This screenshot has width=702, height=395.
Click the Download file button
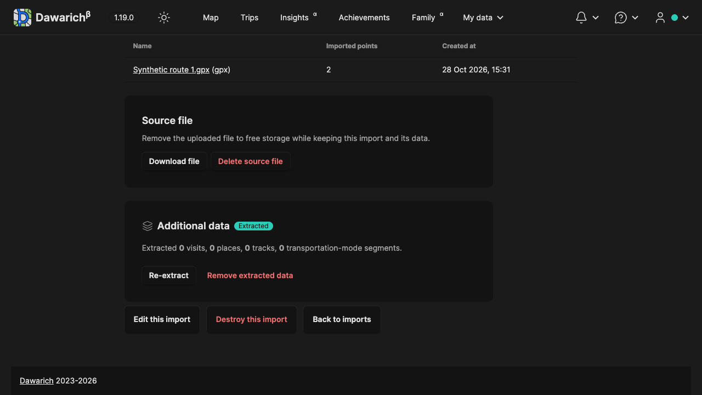tap(174, 161)
